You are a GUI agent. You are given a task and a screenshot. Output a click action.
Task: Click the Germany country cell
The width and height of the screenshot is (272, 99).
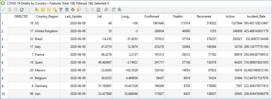[x=47, y=86]
